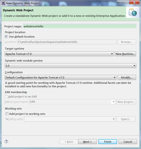Enable Add project to working sets
Image resolution: width=141 pixels, height=149 pixels.
click(x=7, y=114)
